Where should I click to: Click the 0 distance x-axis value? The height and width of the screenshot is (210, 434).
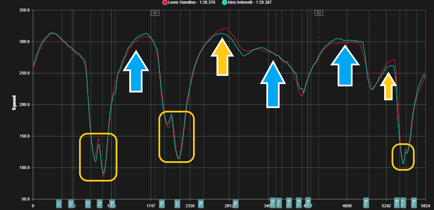point(33,206)
